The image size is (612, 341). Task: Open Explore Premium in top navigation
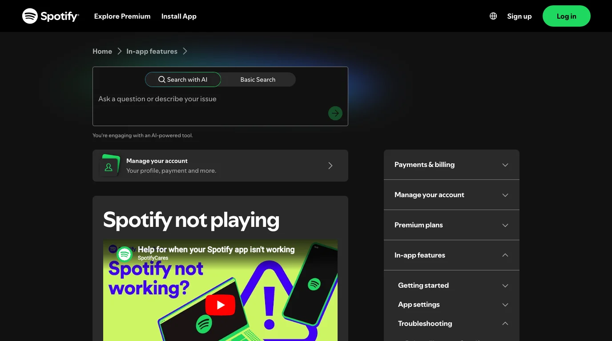[122, 16]
